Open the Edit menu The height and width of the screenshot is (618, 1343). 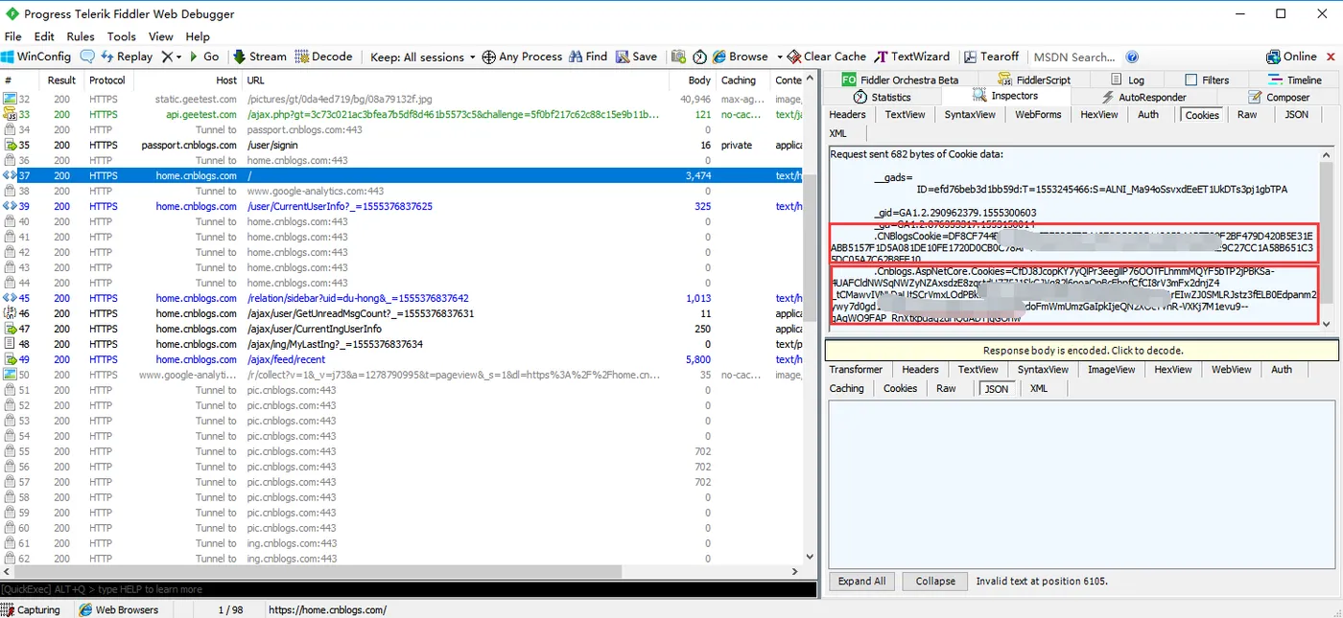44,36
